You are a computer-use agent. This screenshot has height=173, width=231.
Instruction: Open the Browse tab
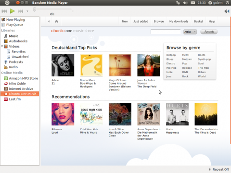[x=159, y=21]
